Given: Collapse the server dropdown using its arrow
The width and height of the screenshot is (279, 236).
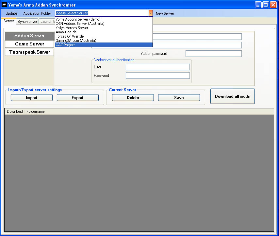Looking at the screenshot, I should [x=151, y=13].
